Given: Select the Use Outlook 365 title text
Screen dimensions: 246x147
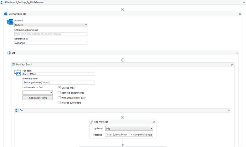Looking at the screenshot, I should click(x=17, y=14).
